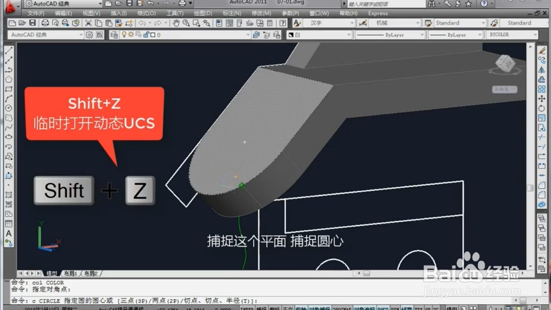Open the 编辑(E) menu
This screenshot has width=551, height=310.
point(64,13)
